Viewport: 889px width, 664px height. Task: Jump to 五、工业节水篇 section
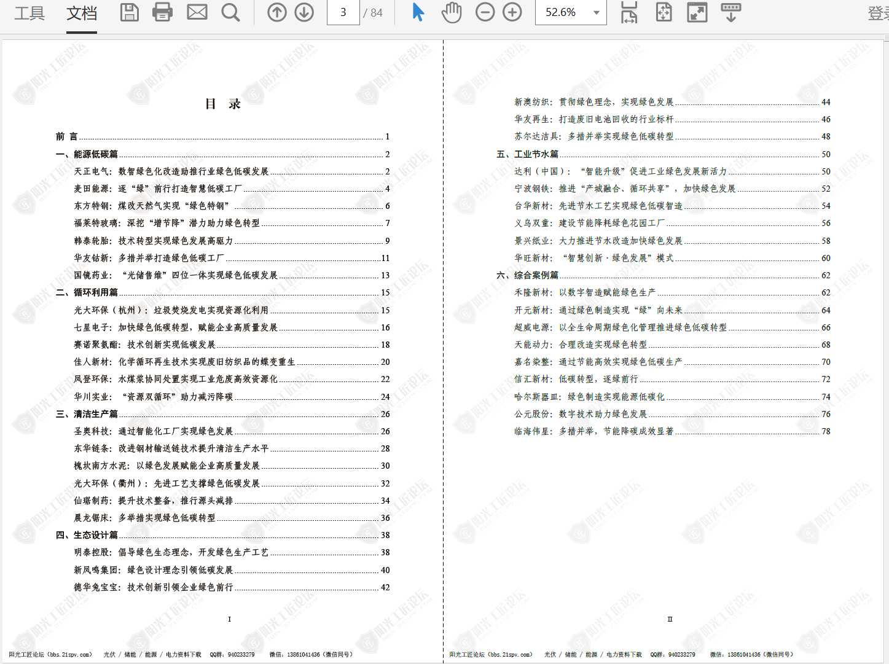click(663, 154)
